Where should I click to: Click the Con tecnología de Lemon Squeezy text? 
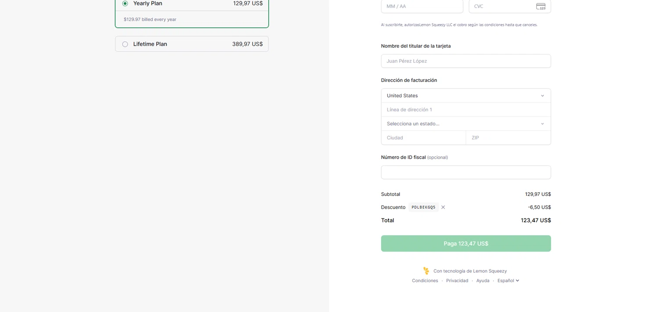coord(470,271)
